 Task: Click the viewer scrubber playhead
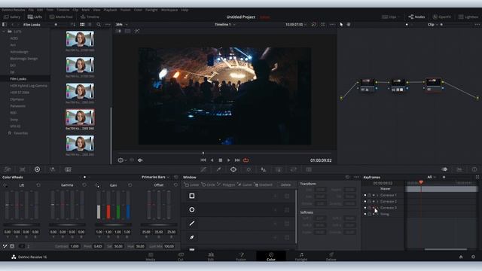(203, 153)
